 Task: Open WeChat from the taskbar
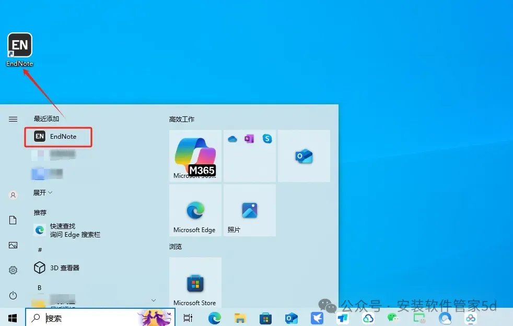point(393,318)
